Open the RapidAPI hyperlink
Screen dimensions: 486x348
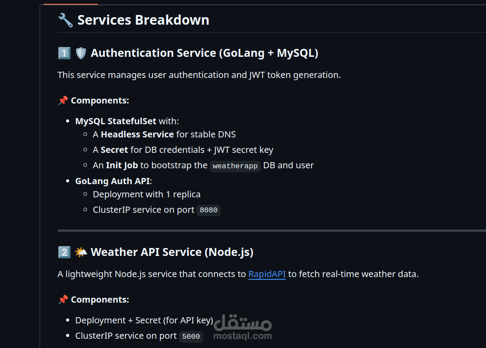[267, 274]
